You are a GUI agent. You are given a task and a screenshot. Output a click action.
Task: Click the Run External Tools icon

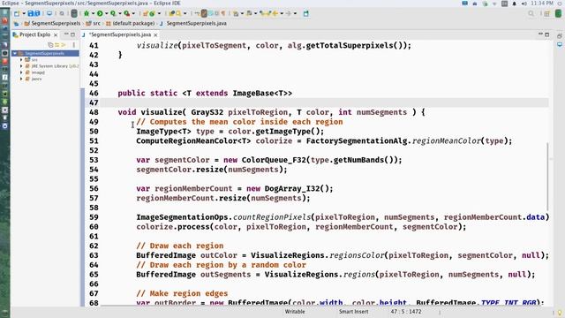(126, 14)
